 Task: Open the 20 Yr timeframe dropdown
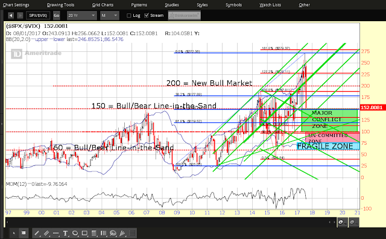(82, 16)
